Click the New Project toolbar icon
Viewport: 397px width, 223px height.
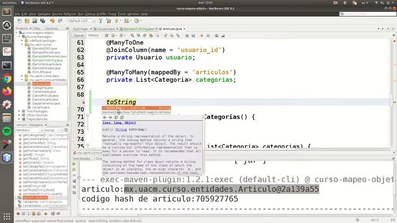(27, 21)
